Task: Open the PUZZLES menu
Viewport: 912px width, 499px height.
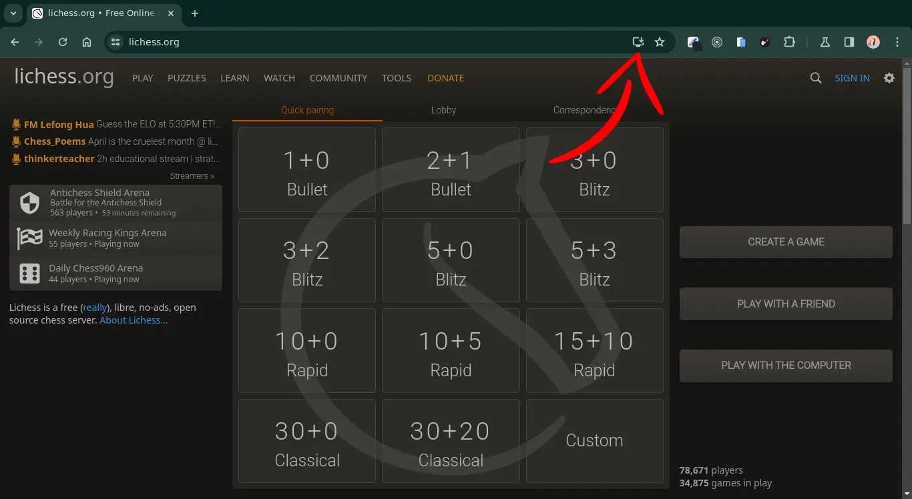Action: (x=187, y=78)
